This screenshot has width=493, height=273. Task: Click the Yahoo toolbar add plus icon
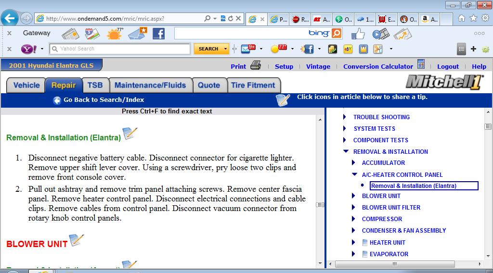pos(473,49)
